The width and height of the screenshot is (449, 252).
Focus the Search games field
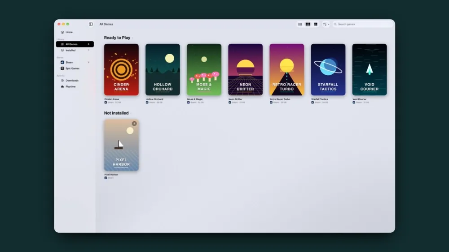(363, 24)
